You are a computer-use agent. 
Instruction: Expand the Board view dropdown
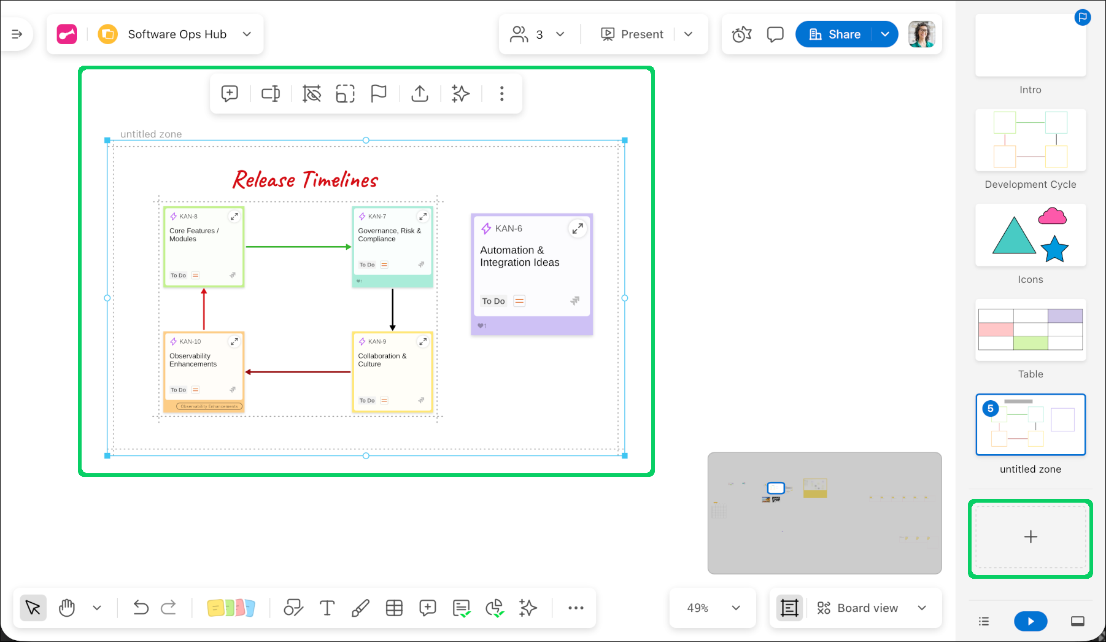tap(921, 608)
